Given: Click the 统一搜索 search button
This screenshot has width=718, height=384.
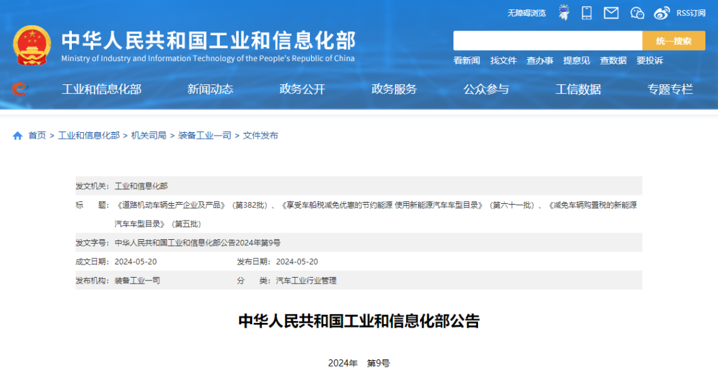Looking at the screenshot, I should pos(673,41).
